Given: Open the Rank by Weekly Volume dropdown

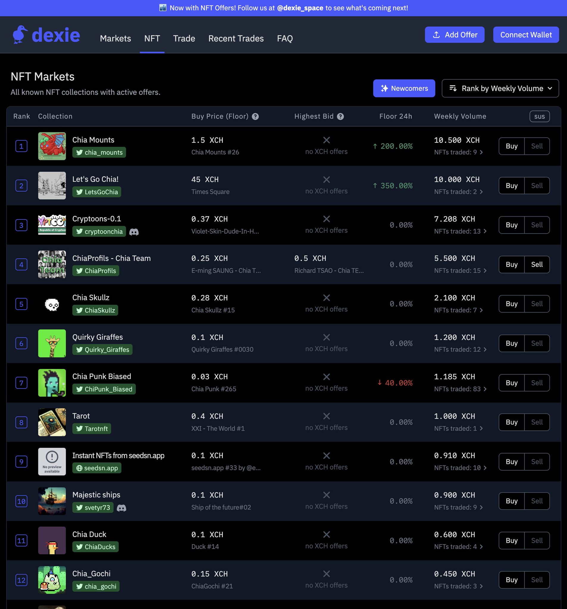Looking at the screenshot, I should 500,88.
